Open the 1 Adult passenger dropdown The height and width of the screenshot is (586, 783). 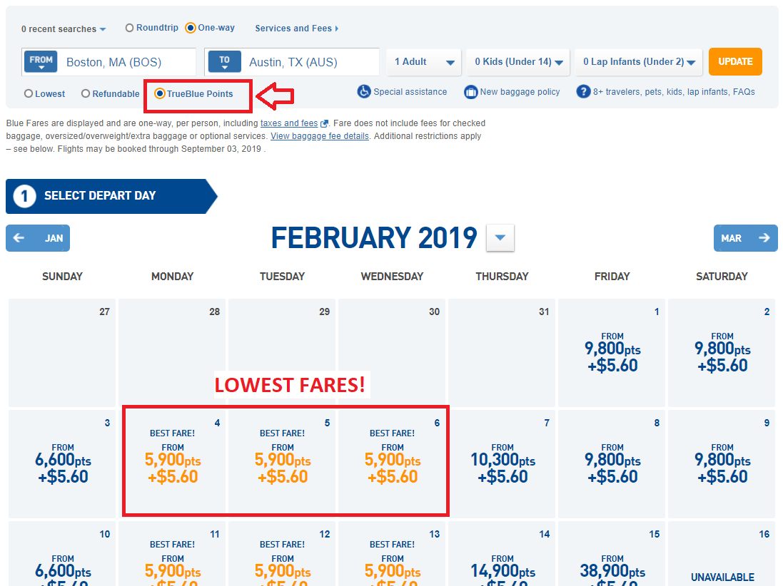point(424,62)
